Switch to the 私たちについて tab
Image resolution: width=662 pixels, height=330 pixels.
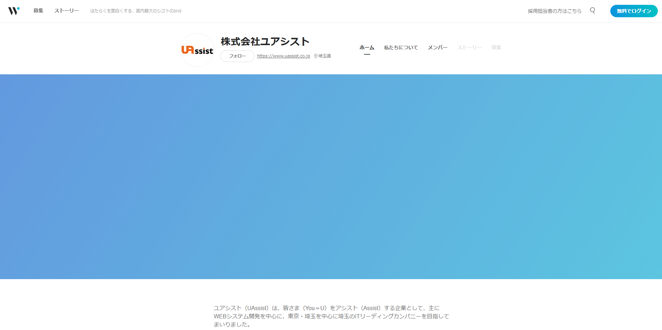[x=401, y=48]
